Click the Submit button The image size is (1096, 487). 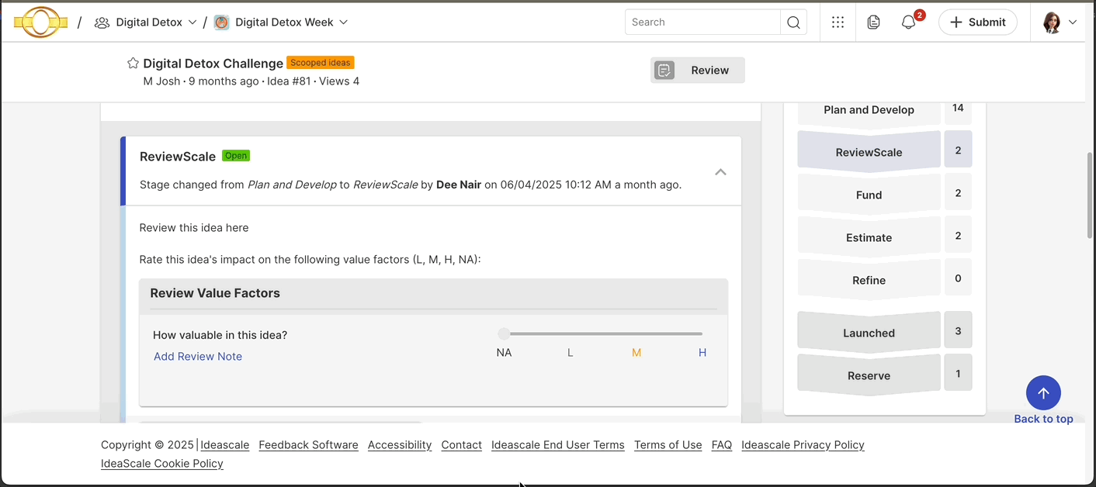[977, 22]
